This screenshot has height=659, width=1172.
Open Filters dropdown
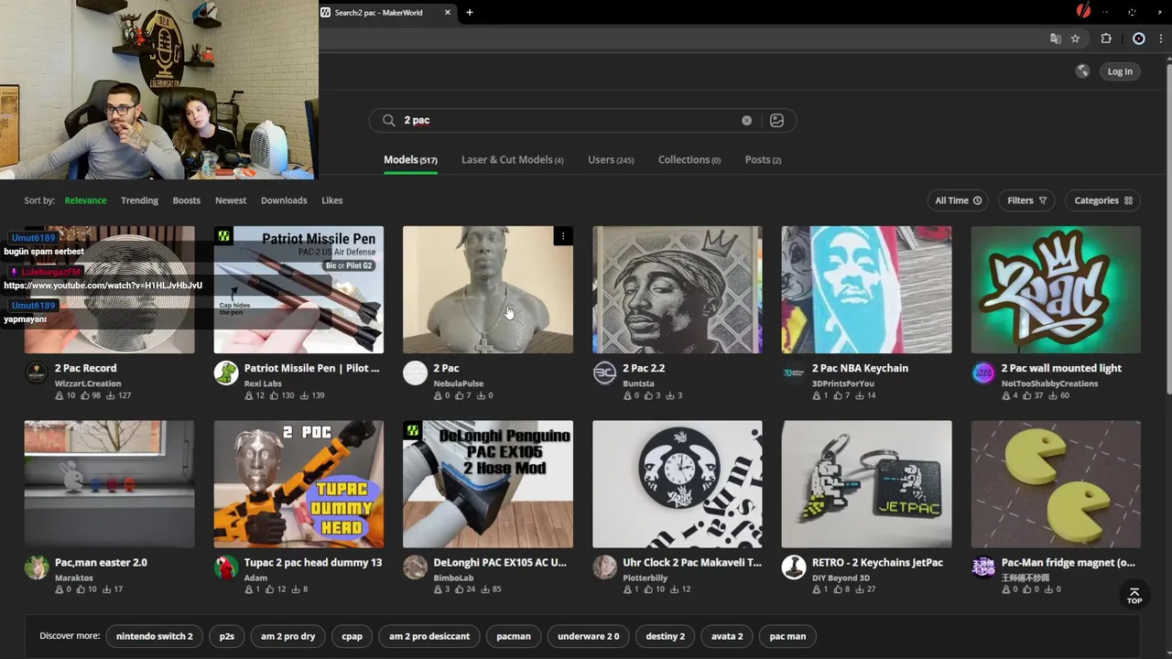(1026, 200)
